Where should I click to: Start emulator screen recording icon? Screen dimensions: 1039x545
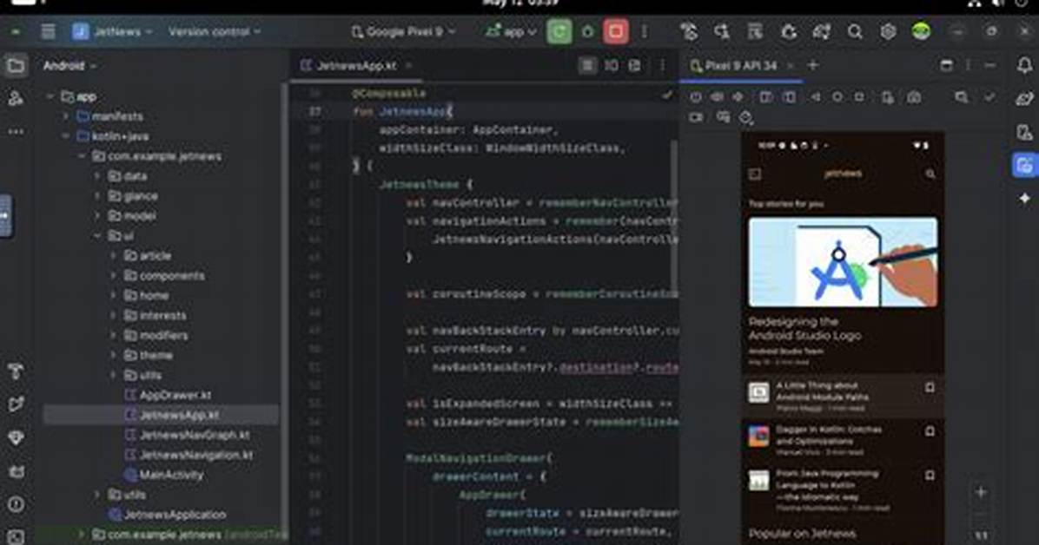tap(696, 117)
